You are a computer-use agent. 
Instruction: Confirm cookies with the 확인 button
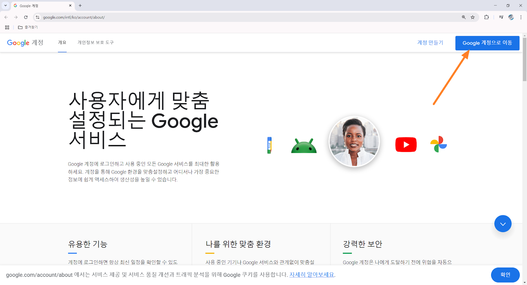coord(505,275)
